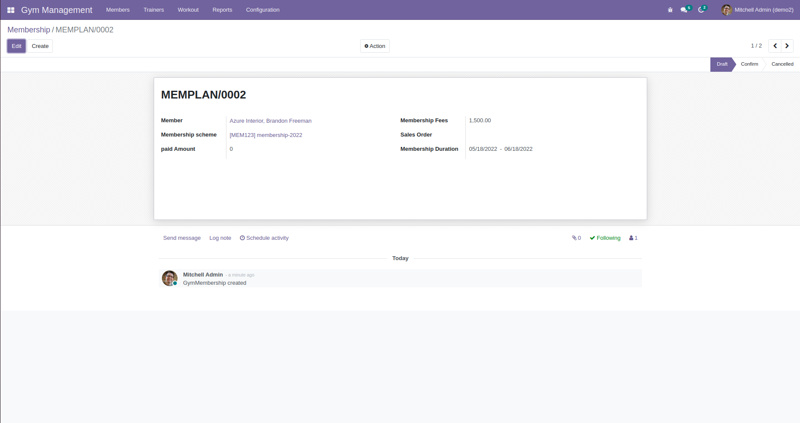Click the Membership Duration label
The height and width of the screenshot is (423, 800).
tap(429, 149)
